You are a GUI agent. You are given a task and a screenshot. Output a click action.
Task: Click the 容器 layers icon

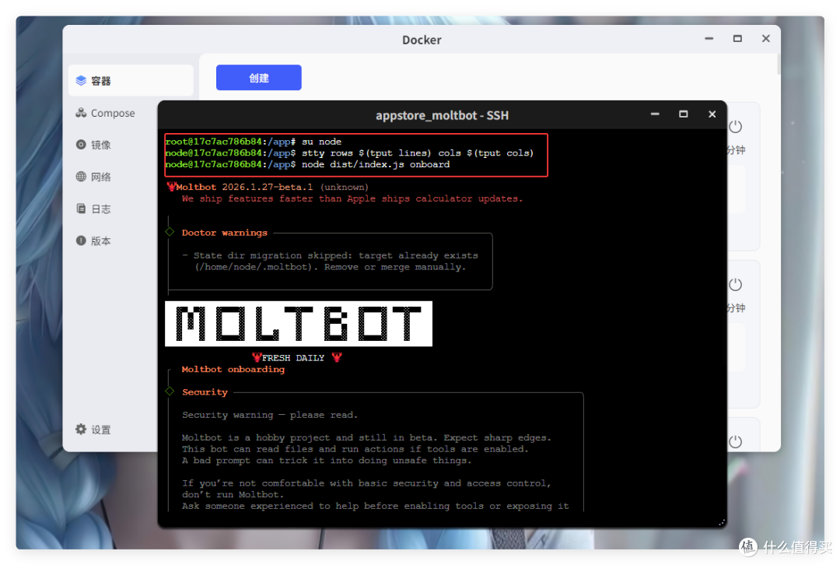(81, 80)
